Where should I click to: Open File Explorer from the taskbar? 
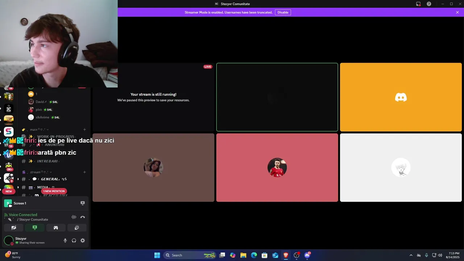243,255
